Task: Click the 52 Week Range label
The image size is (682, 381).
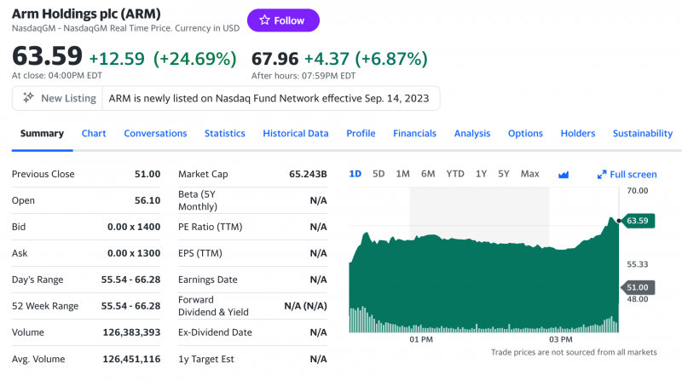Action: click(45, 306)
